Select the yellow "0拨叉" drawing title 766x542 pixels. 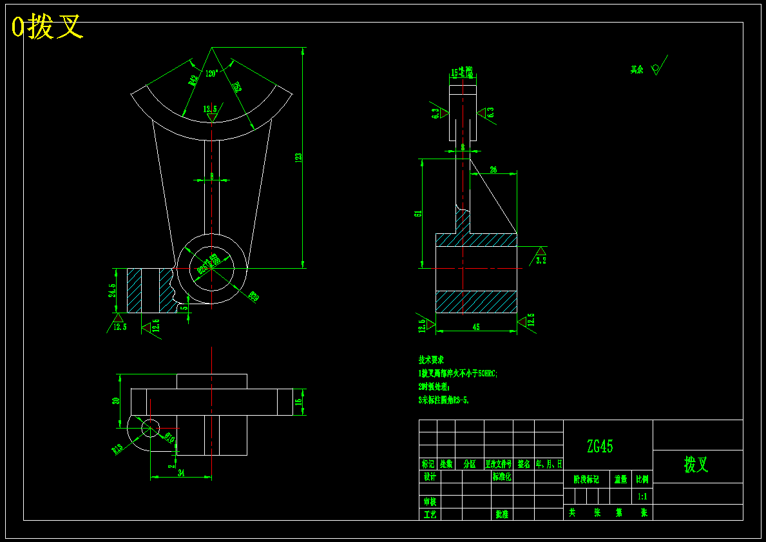pyautogui.click(x=48, y=27)
